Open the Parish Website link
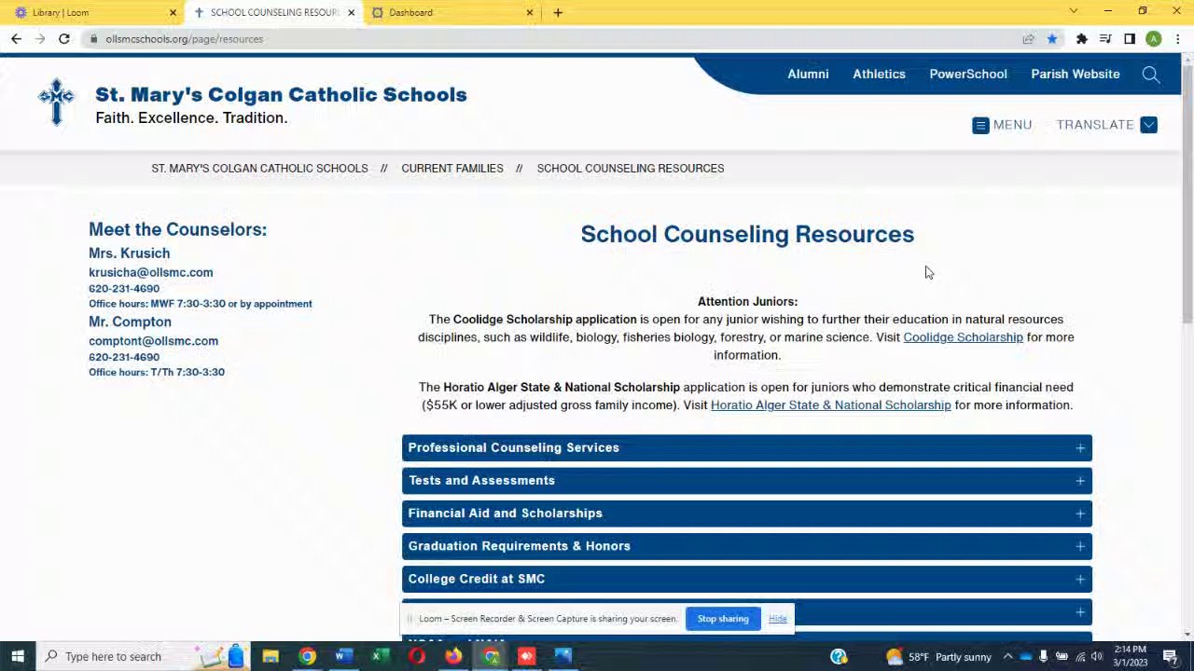The width and height of the screenshot is (1194, 671). 1076,74
